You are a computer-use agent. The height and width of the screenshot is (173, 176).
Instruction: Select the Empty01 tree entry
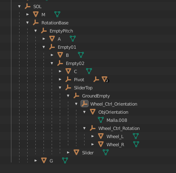pyautogui.click(x=67, y=47)
